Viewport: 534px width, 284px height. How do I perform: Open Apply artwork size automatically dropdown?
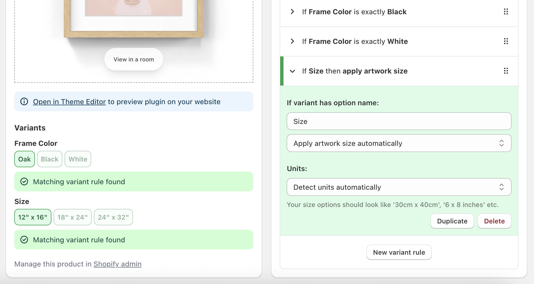coord(399,143)
